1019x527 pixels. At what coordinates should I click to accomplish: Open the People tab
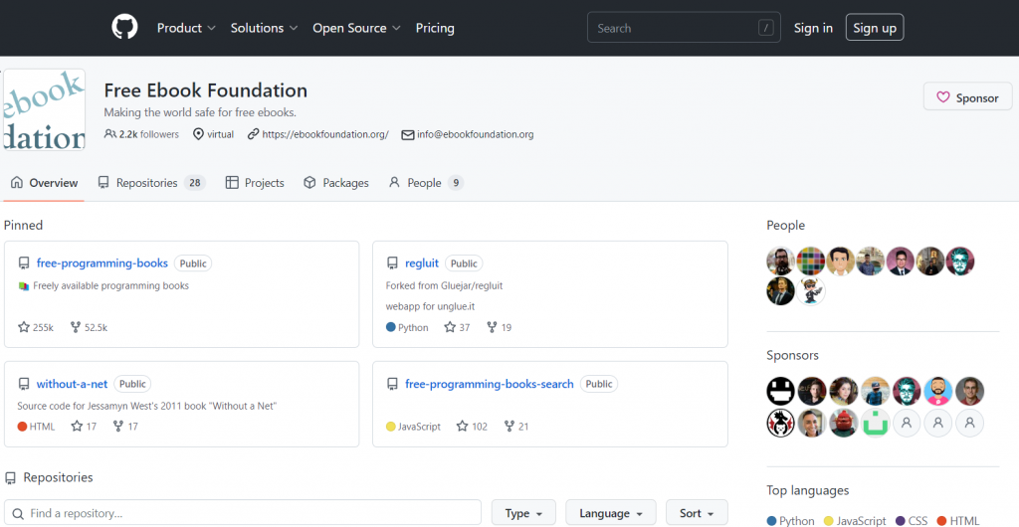tap(426, 183)
